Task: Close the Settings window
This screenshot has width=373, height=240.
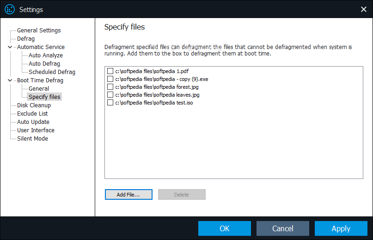Action: tap(363, 9)
